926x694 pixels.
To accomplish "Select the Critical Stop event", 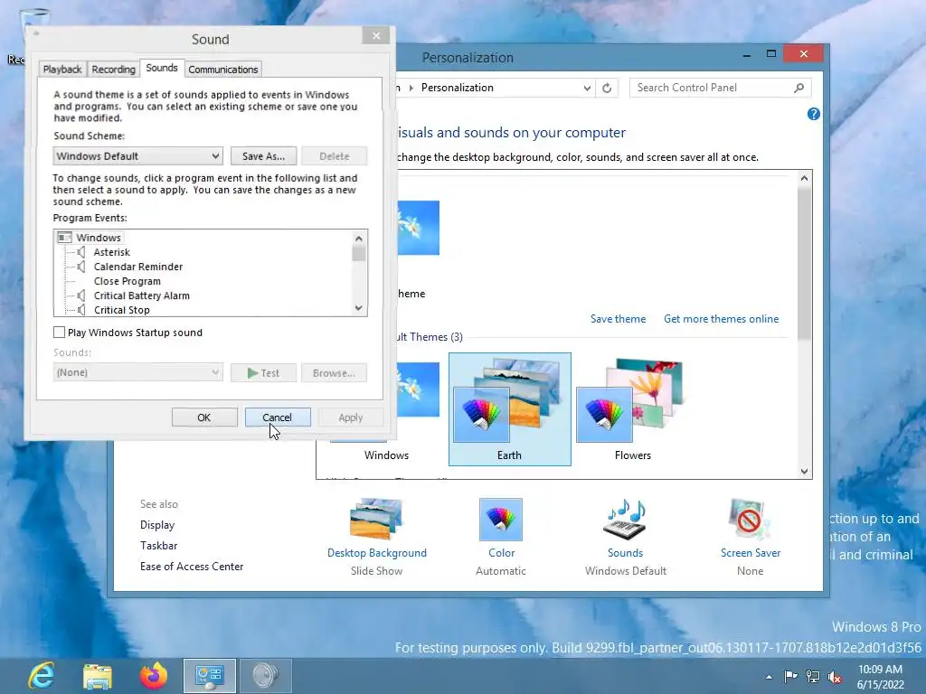I will [x=122, y=310].
